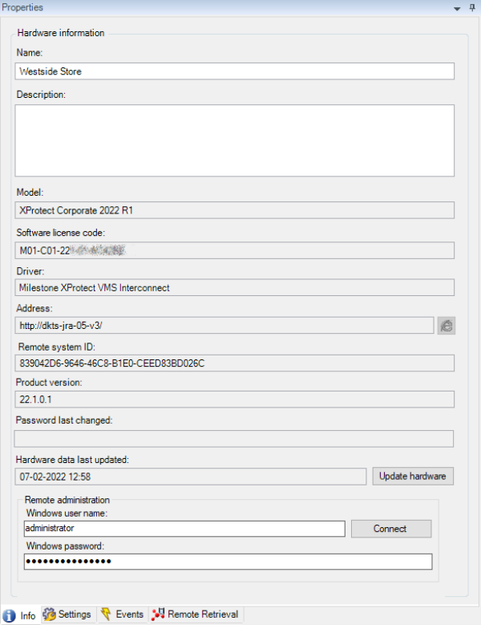Click the Address field with the URL
The height and width of the screenshot is (625, 481).
click(224, 325)
